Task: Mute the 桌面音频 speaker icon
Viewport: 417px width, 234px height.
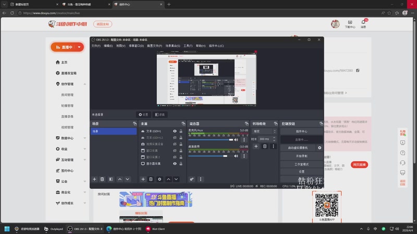Action: [236, 156]
